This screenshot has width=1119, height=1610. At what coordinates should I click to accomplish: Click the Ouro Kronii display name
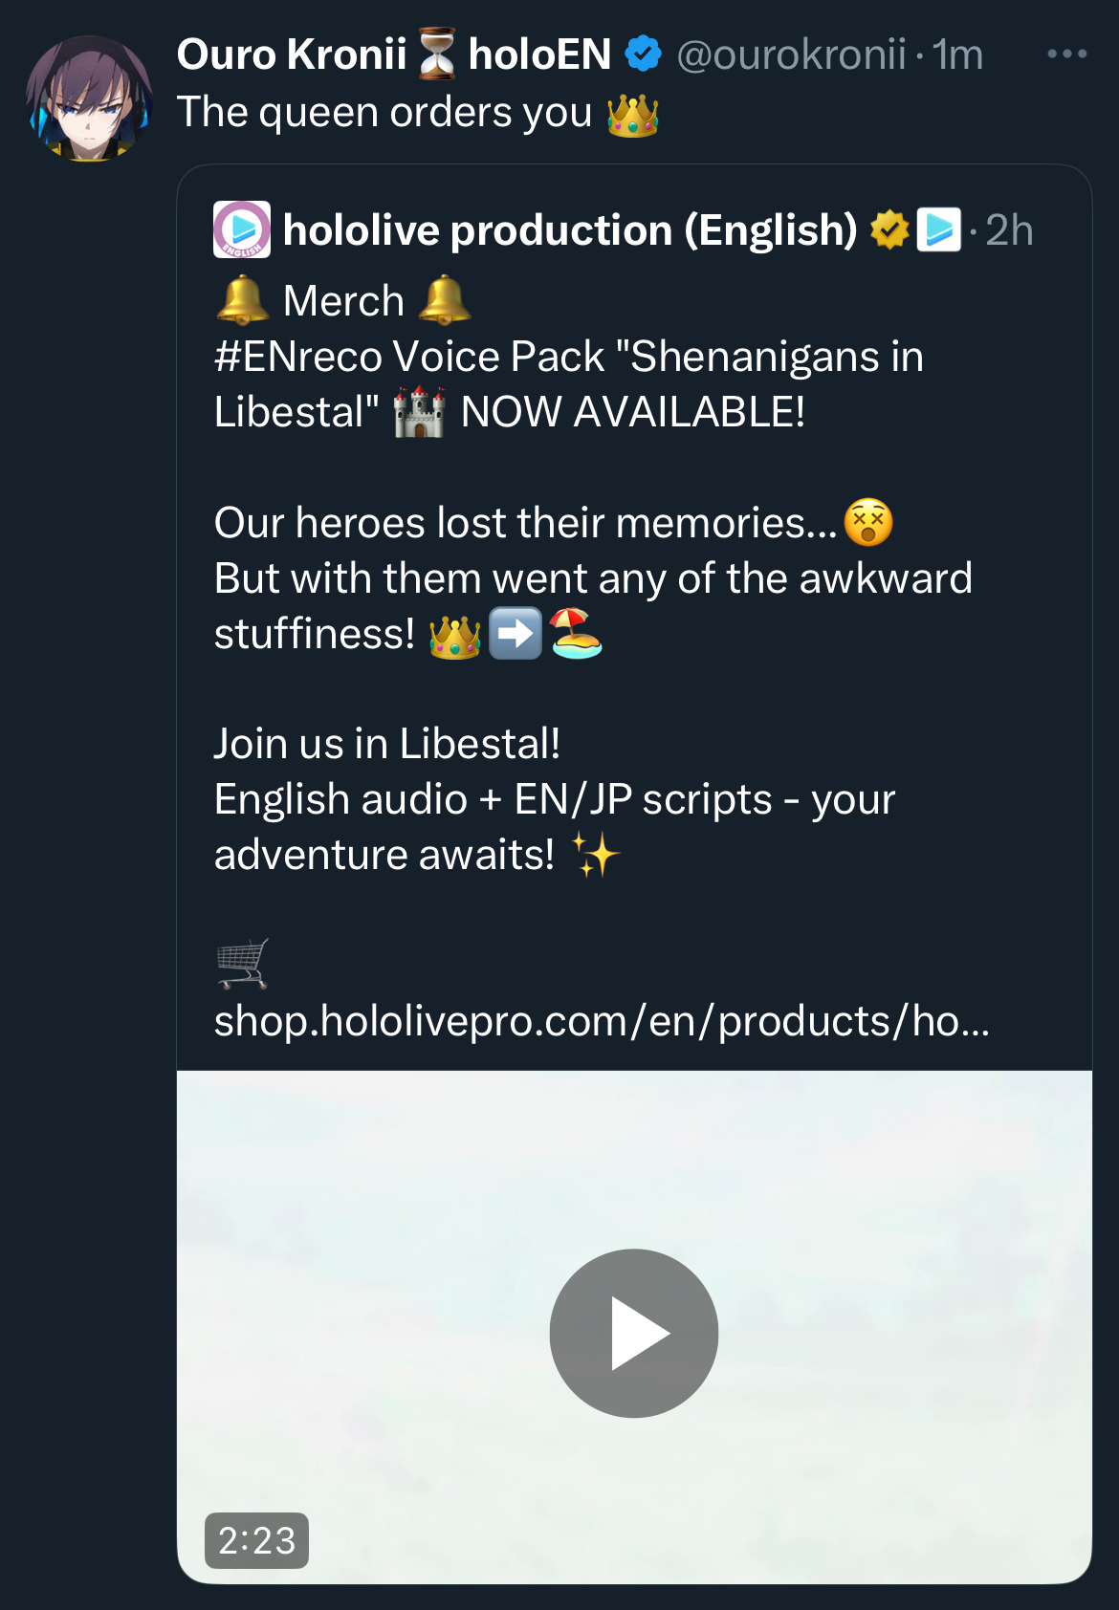point(292,54)
